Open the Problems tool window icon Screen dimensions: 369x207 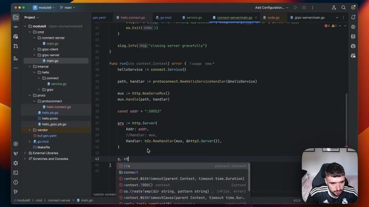(16, 182)
